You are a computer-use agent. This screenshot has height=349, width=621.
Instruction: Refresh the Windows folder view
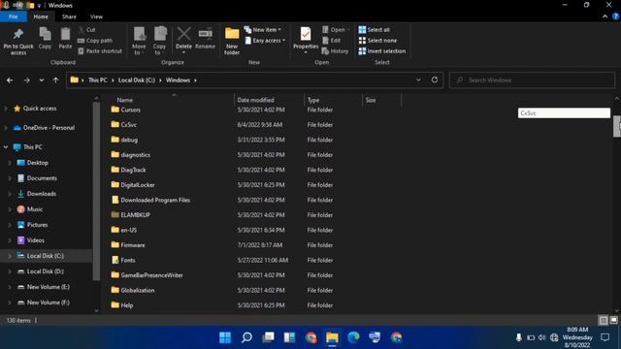pyautogui.click(x=435, y=79)
